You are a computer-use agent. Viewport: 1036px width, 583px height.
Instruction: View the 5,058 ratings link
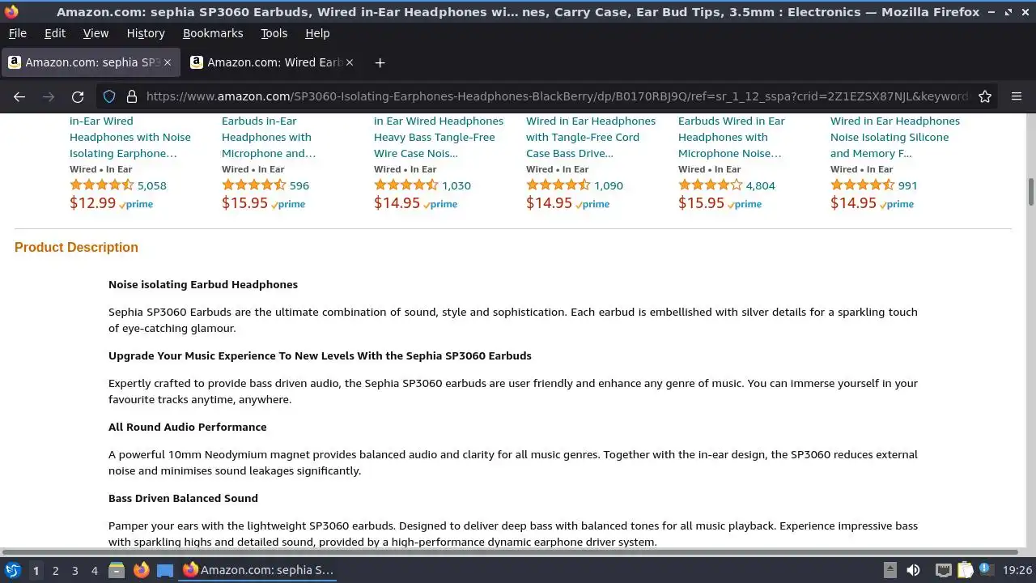tap(152, 185)
